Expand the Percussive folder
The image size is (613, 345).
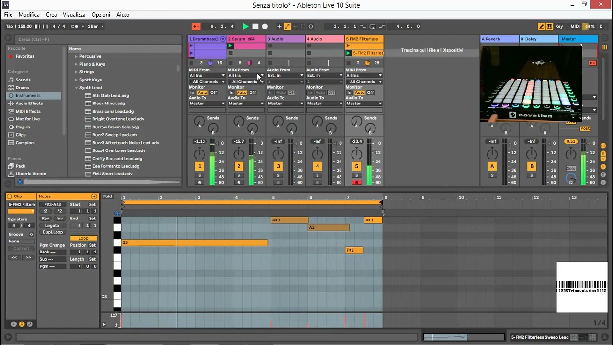coord(76,57)
